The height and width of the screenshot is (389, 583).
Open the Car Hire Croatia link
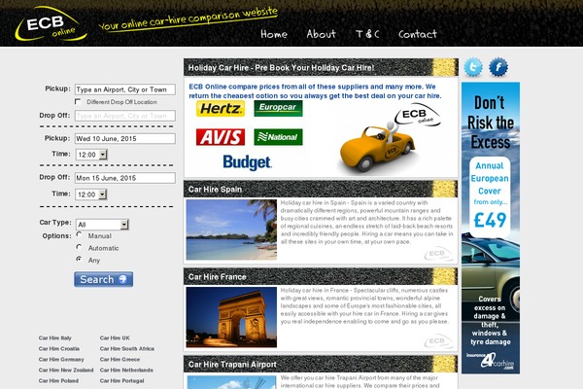point(59,349)
